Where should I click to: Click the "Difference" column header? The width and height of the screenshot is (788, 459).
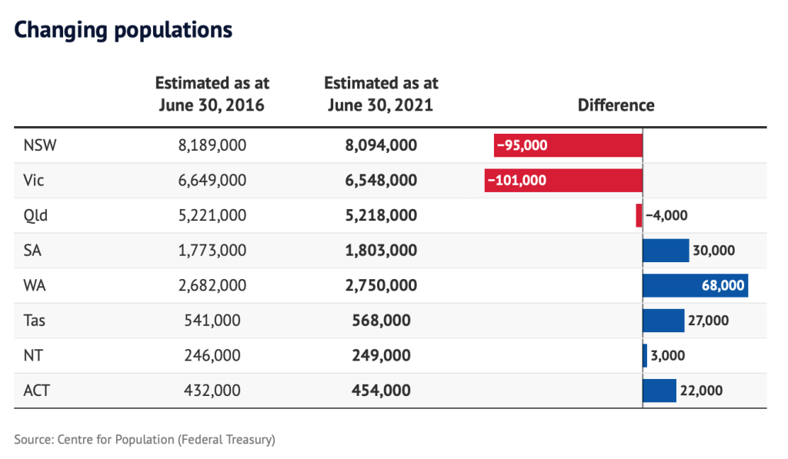616,105
